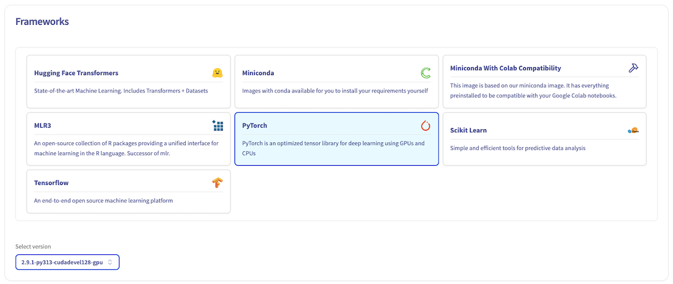
Task: Click the Frameworks section heading
Action: pos(42,22)
